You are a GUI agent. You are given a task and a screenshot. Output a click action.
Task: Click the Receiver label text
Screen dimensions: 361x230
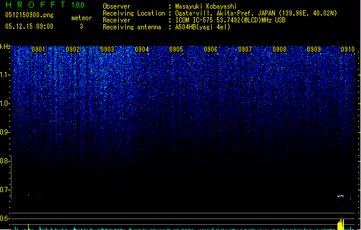point(117,20)
